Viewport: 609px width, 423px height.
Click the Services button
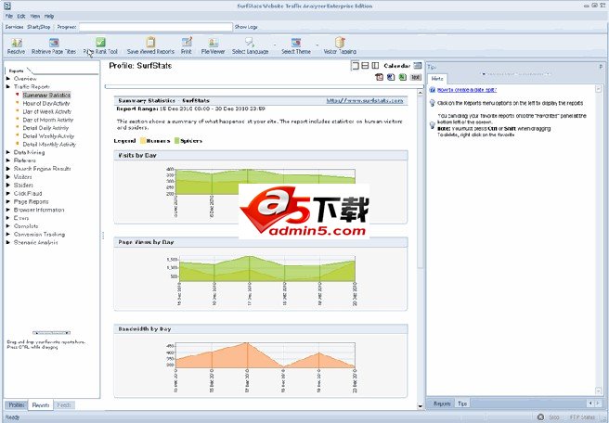point(14,27)
